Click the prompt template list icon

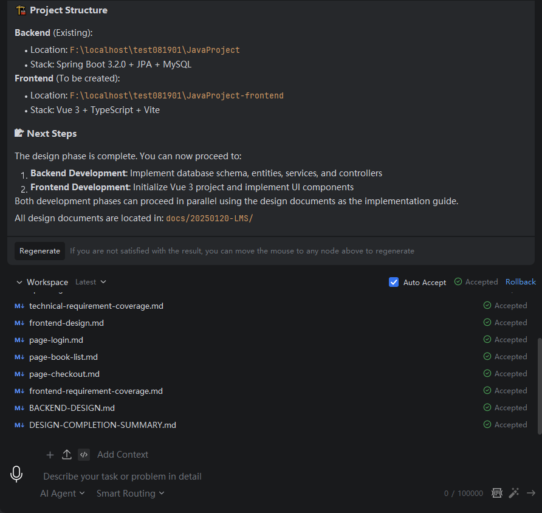coord(496,493)
